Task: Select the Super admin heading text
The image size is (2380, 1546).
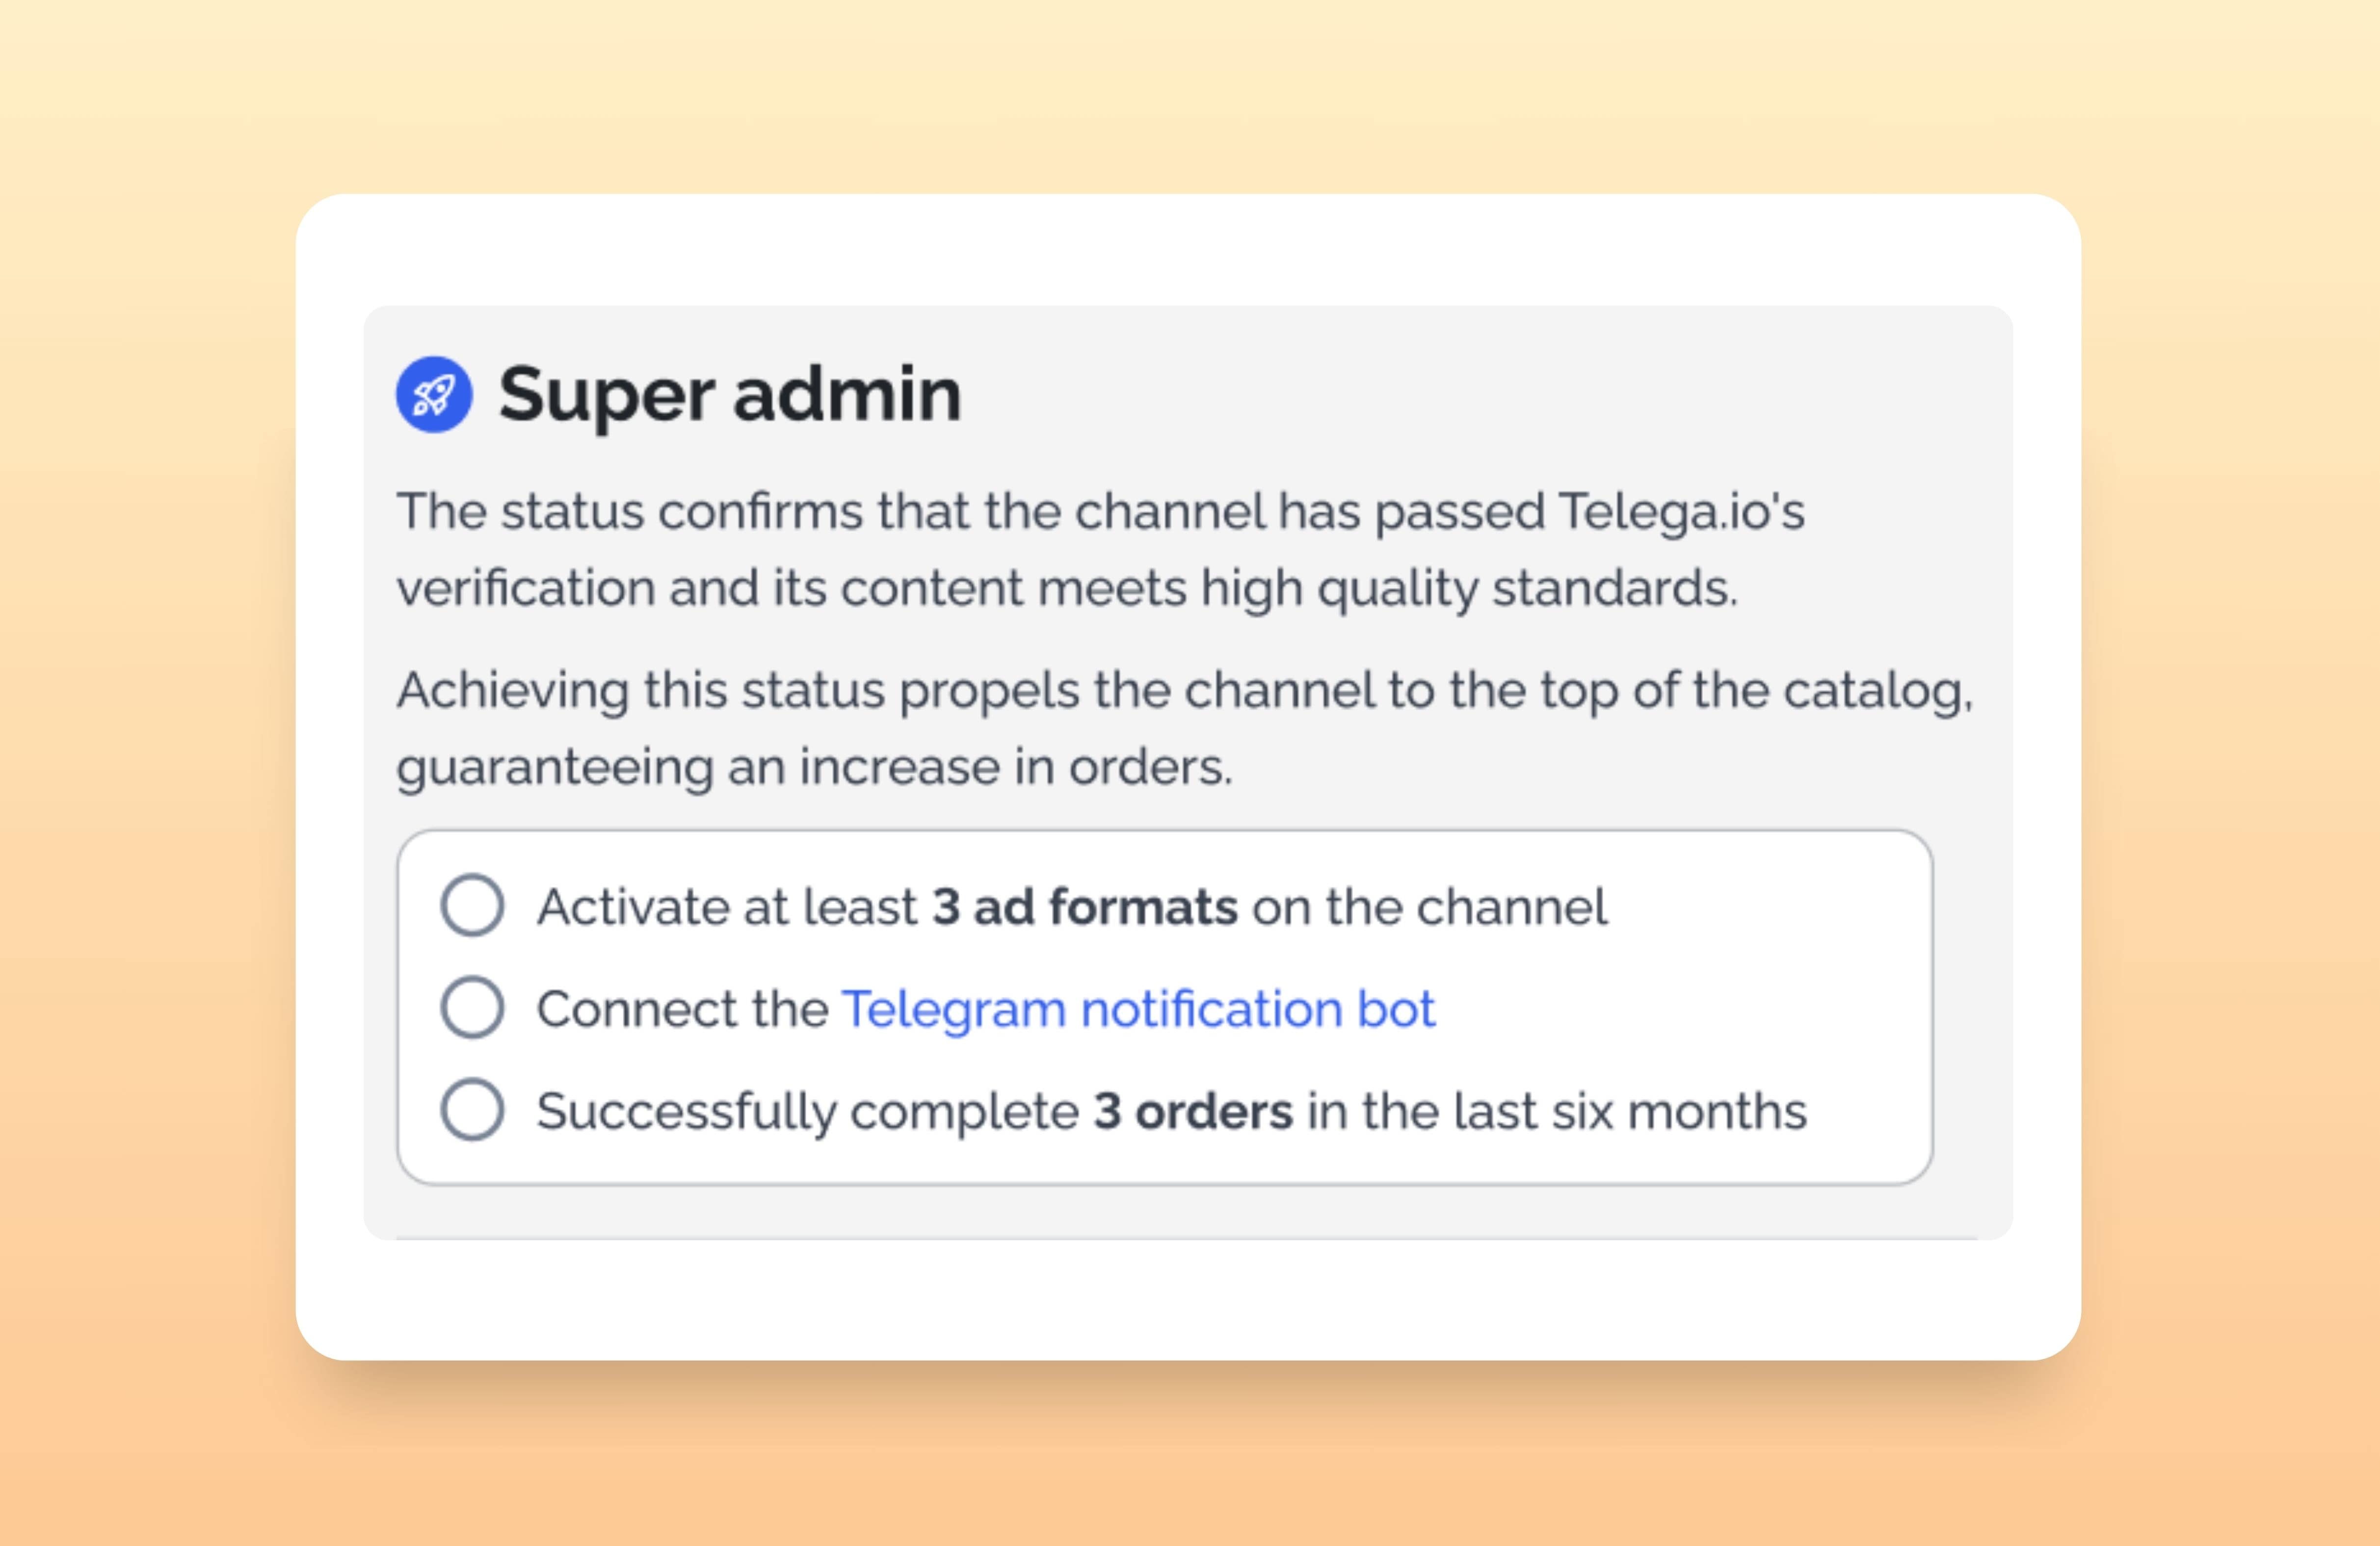Action: pyautogui.click(x=730, y=395)
